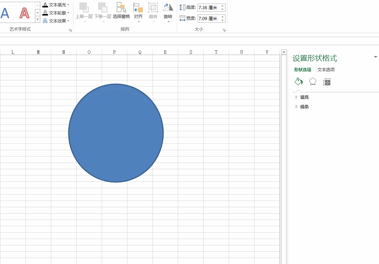The width and height of the screenshot is (379, 264).
Task: Open Size & Properties icon
Action: (x=327, y=82)
